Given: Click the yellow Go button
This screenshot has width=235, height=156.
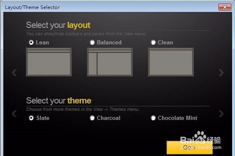Looking at the screenshot, I should [x=190, y=147].
